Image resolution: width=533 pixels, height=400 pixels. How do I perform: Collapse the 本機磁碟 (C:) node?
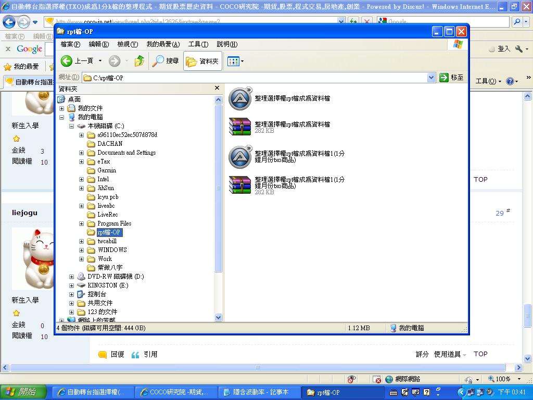point(71,126)
